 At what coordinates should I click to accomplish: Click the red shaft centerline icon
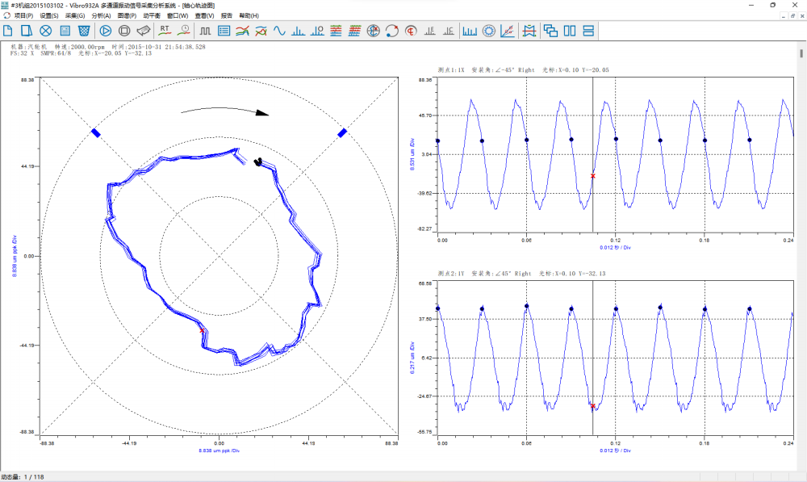click(x=410, y=31)
